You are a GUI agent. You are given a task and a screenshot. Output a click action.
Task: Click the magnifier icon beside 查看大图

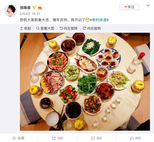38,28
